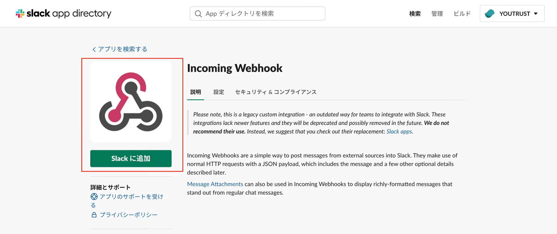This screenshot has width=557, height=234.
Task: Click the privacy lock icon
Action: [x=94, y=215]
